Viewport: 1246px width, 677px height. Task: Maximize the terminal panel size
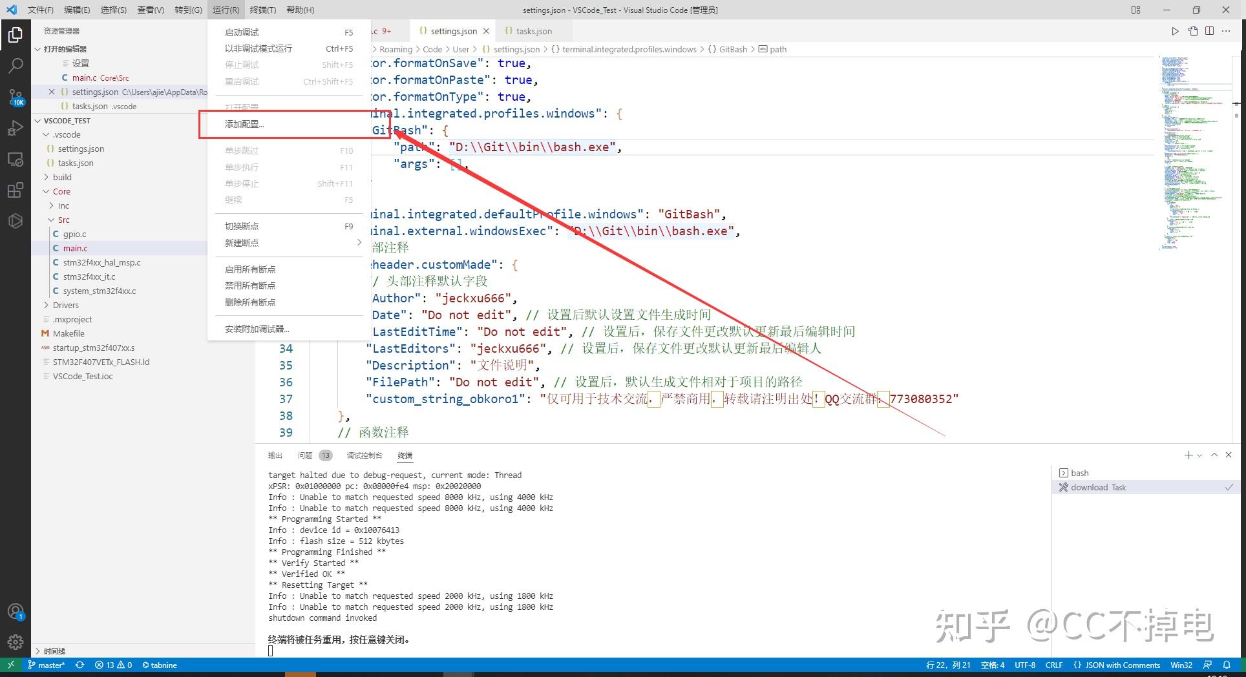(x=1214, y=455)
